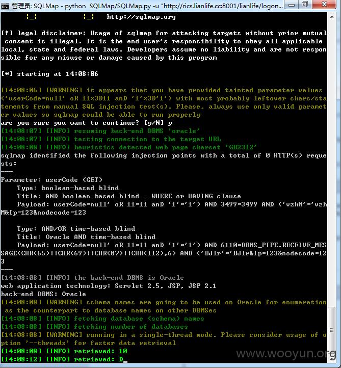Click the '[14:08:06] [WARNING] it appears' line
Screen dimensions: 341x368
(x=162, y=90)
